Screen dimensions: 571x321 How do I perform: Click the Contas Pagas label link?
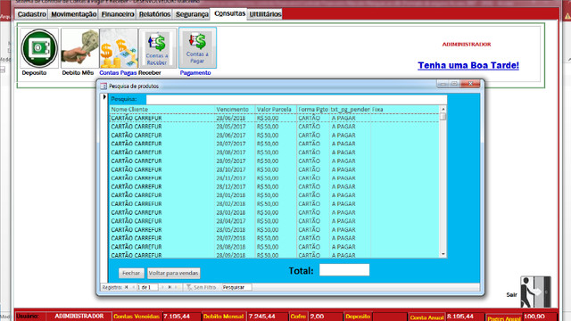[x=118, y=73]
